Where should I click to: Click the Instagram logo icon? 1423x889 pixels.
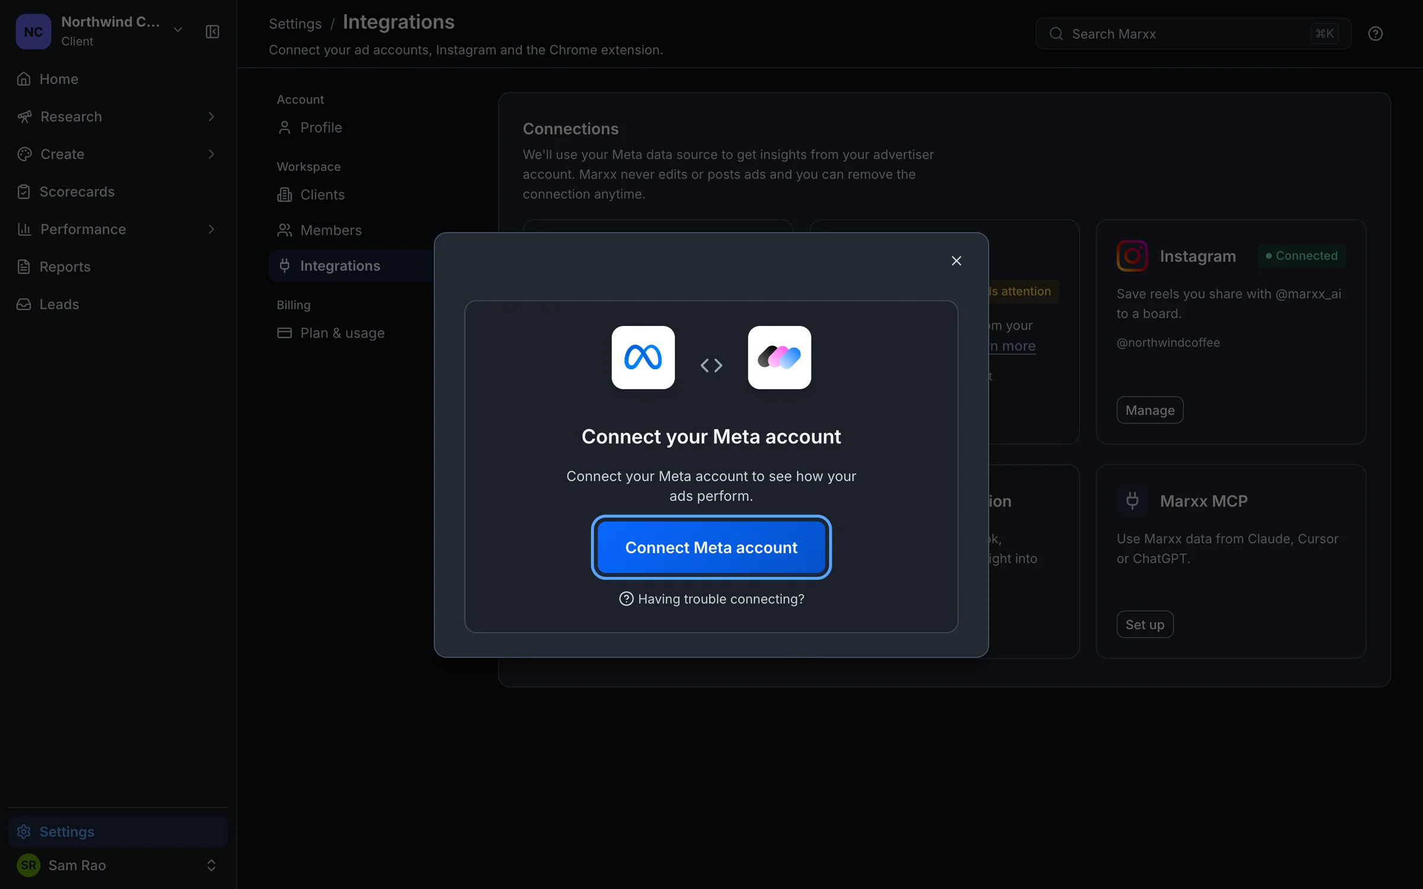click(x=1132, y=256)
